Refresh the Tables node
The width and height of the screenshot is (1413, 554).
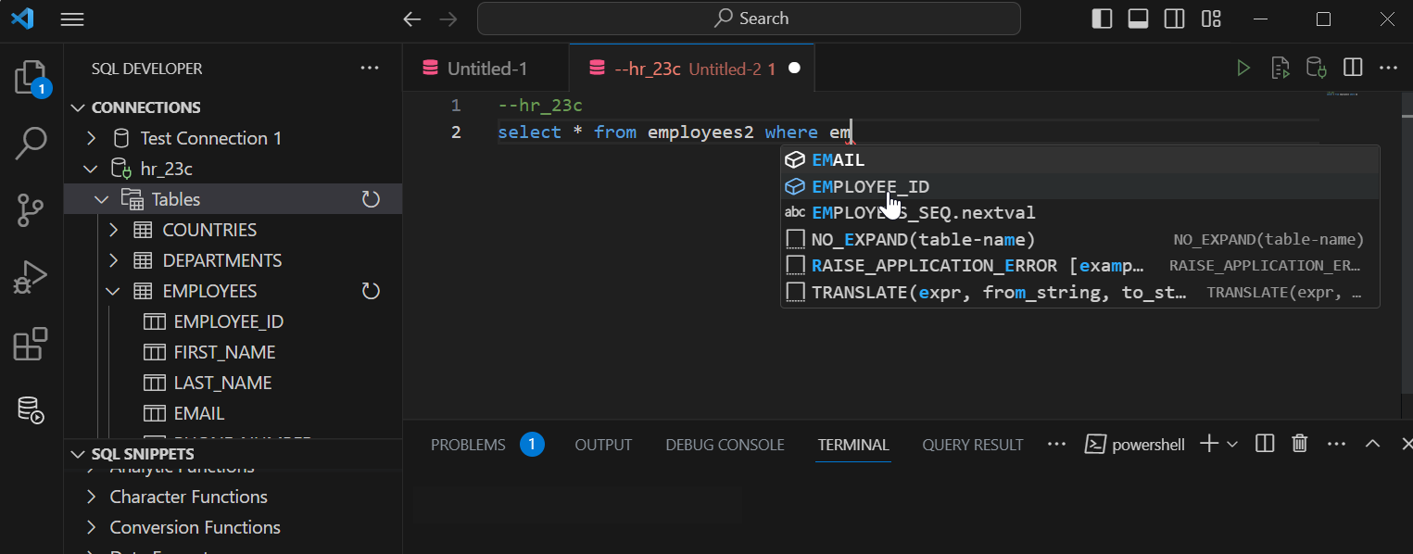(x=371, y=198)
